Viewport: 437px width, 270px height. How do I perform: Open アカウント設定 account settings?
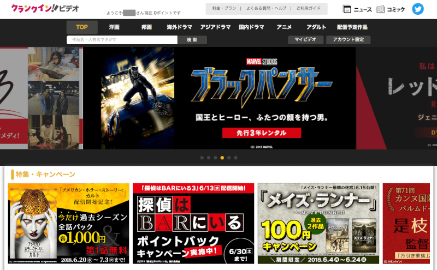348,40
